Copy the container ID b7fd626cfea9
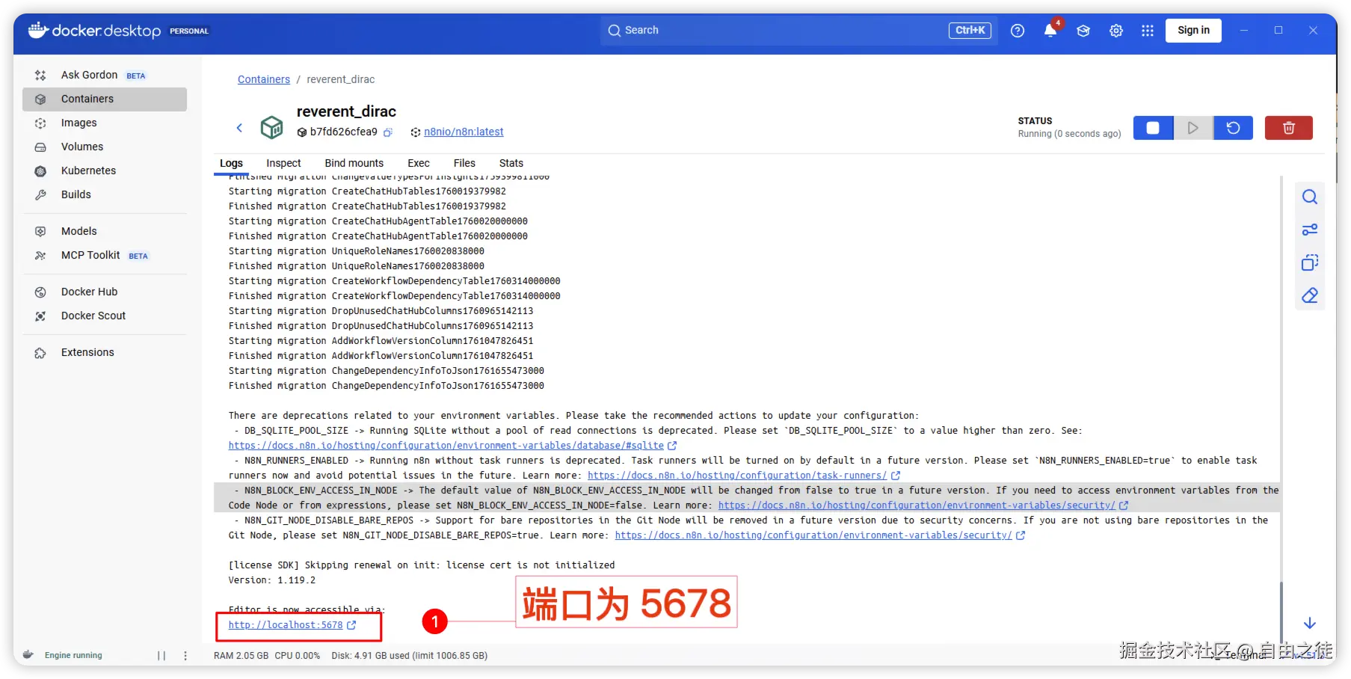The image size is (1351, 679). (x=388, y=132)
